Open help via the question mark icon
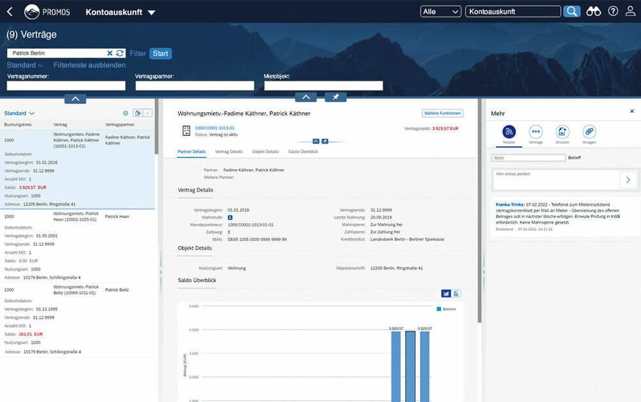 [x=613, y=12]
